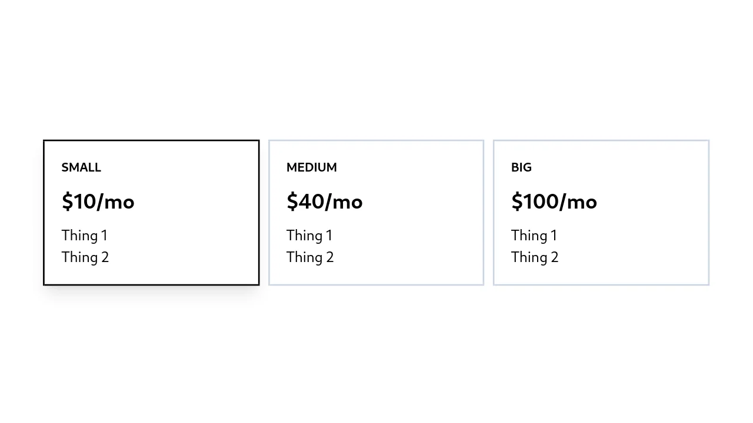Click Thing 2 in the SMALL card
This screenshot has width=753, height=423.
click(85, 257)
